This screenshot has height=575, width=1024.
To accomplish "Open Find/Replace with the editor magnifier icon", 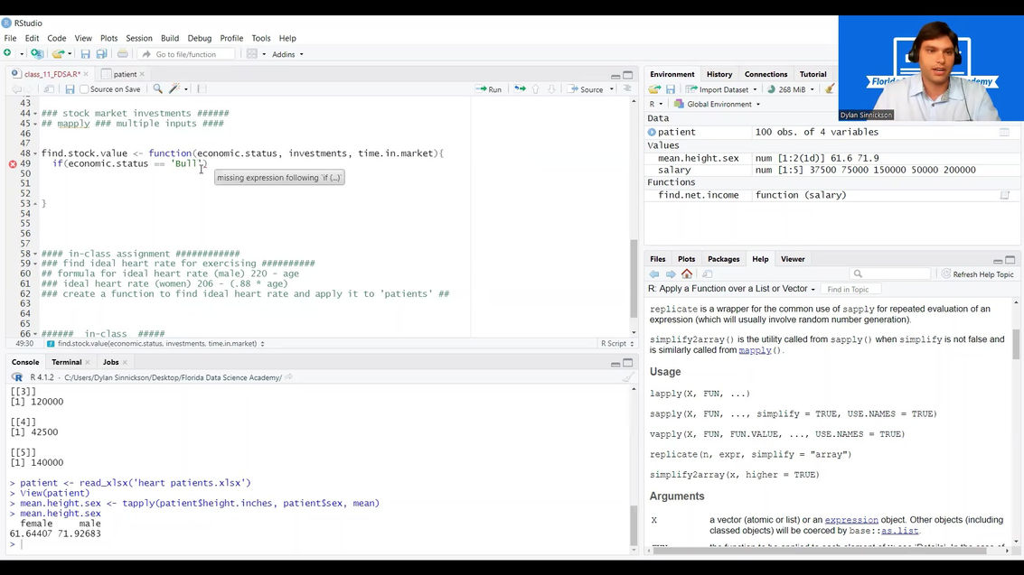I will [x=156, y=88].
